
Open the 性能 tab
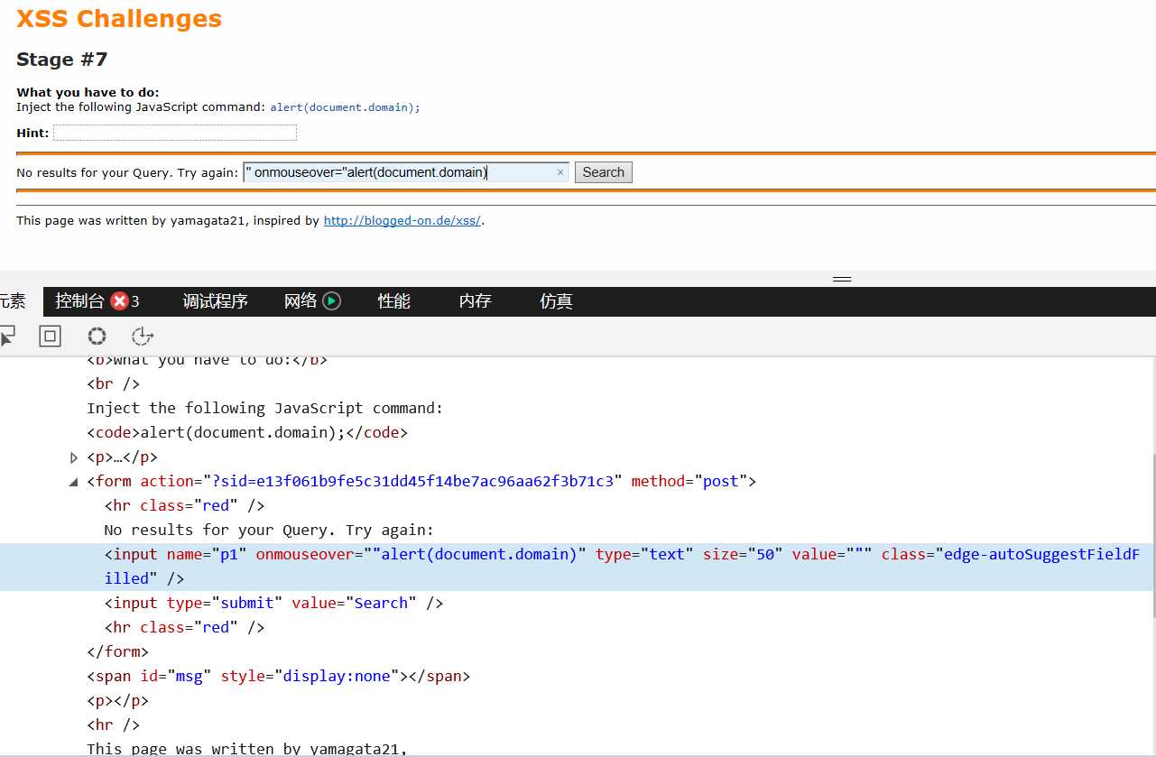pyautogui.click(x=394, y=301)
